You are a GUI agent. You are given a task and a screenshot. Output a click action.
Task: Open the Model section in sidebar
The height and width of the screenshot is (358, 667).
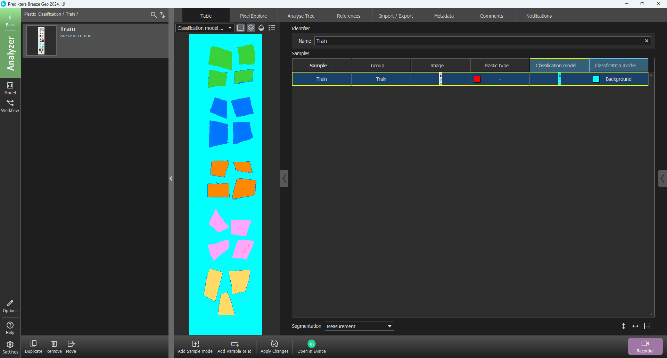coord(10,88)
